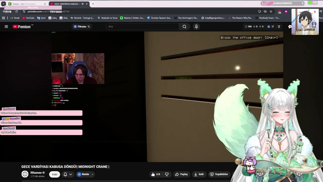This screenshot has height=182, width=323.
Task: Open the Çıkış bookmark
Action: coord(52,18)
